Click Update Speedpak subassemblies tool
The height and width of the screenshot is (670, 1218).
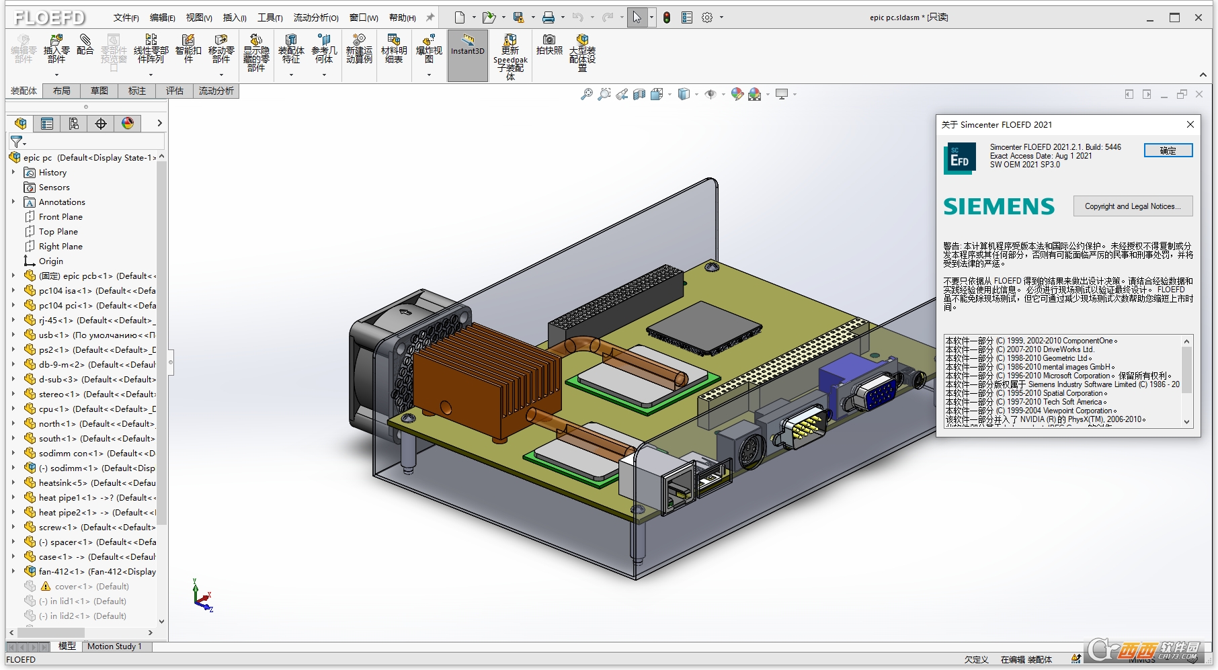[510, 57]
